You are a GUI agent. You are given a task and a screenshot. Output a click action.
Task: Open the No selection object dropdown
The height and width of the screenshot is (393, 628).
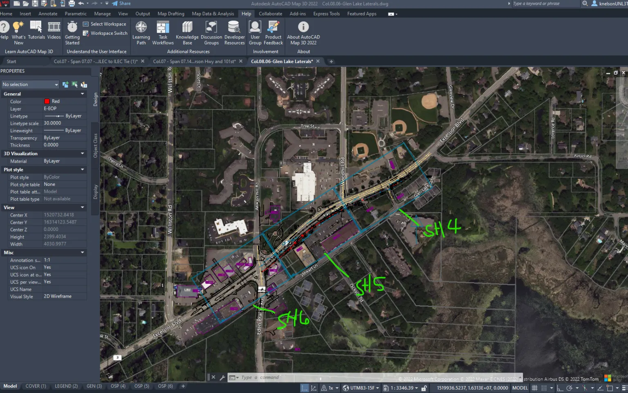tap(30, 85)
